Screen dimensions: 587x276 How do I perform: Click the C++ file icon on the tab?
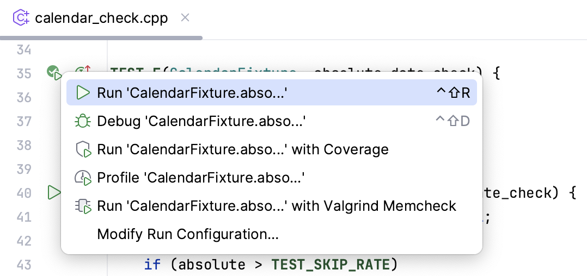[x=21, y=18]
